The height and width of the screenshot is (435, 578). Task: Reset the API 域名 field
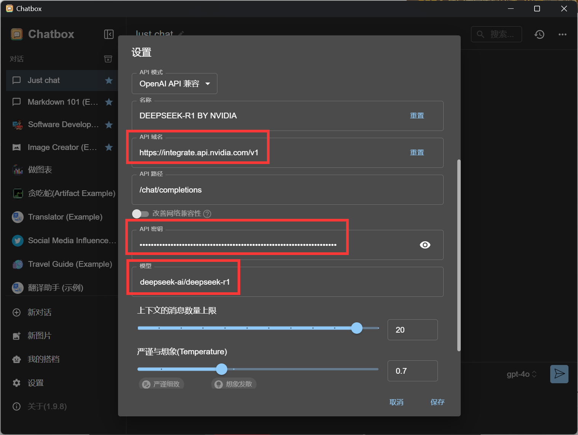417,152
